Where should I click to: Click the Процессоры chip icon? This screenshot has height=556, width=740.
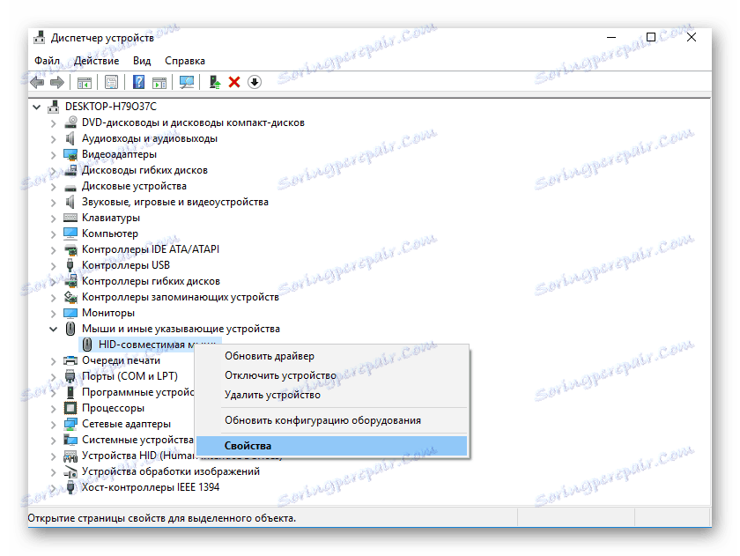pos(70,408)
